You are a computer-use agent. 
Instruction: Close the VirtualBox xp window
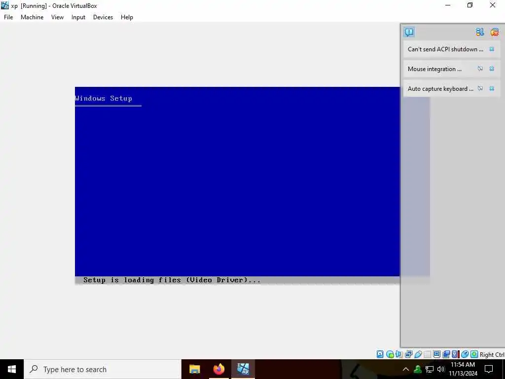pyautogui.click(x=493, y=5)
